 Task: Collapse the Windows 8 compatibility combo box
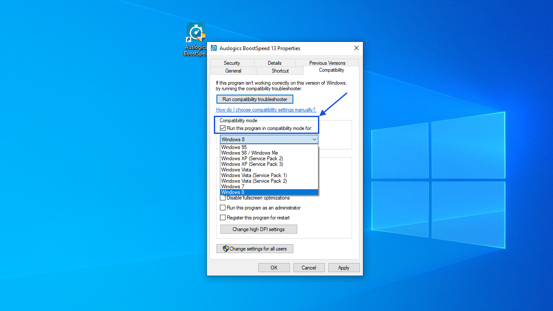pos(269,140)
